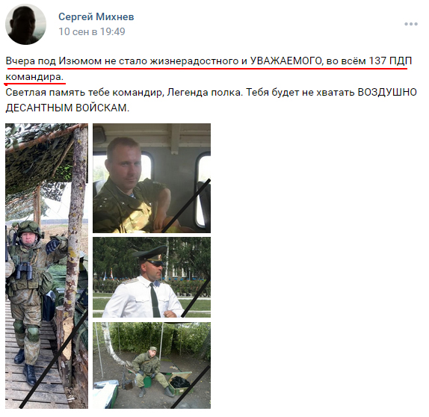Open the photo of man sitting inside vehicle
Image resolution: width=429 pixels, height=417 pixels.
click(152, 178)
